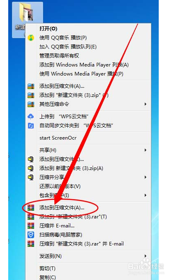
Task: Expand the 发送到(N) submenu arrow
Action: click(146, 256)
